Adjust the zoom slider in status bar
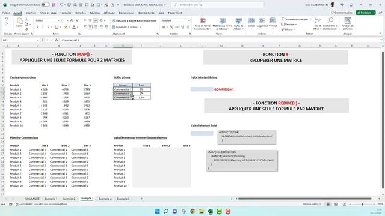 362,204
